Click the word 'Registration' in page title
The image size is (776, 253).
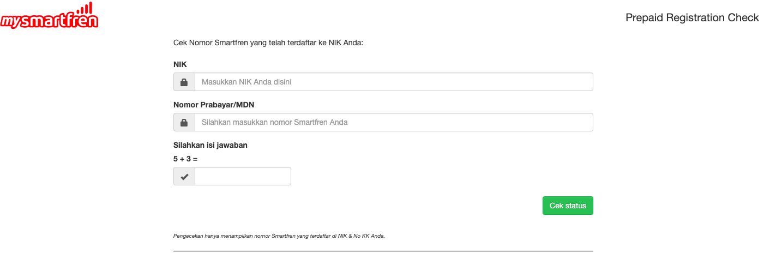pyautogui.click(x=691, y=17)
